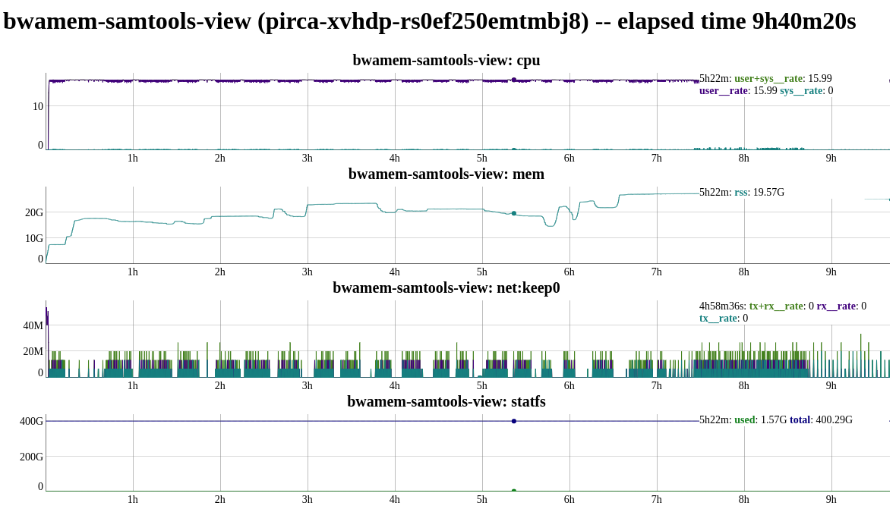
Task: Click the 'bwamem-samtools-view: mem' chart title
Action: tap(446, 174)
